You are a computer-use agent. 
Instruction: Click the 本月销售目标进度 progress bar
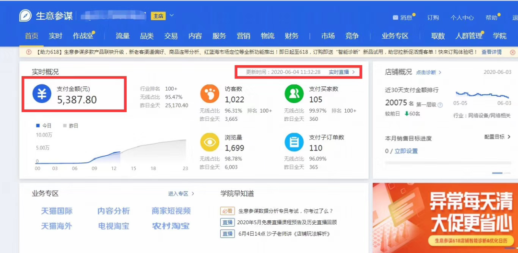point(447,162)
